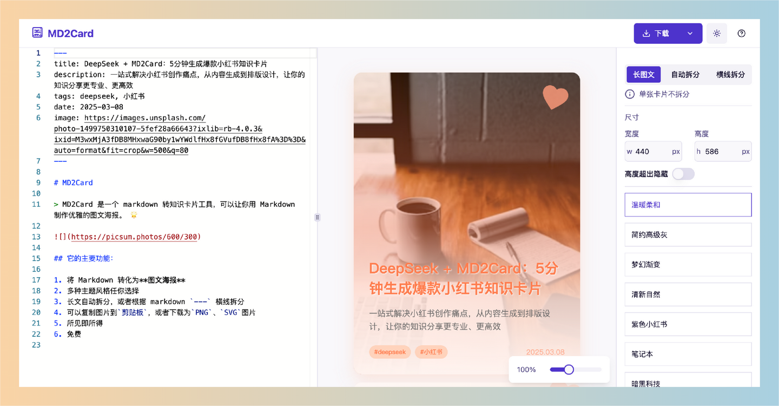Click the 下载 button label
The width and height of the screenshot is (779, 406).
tap(662, 34)
